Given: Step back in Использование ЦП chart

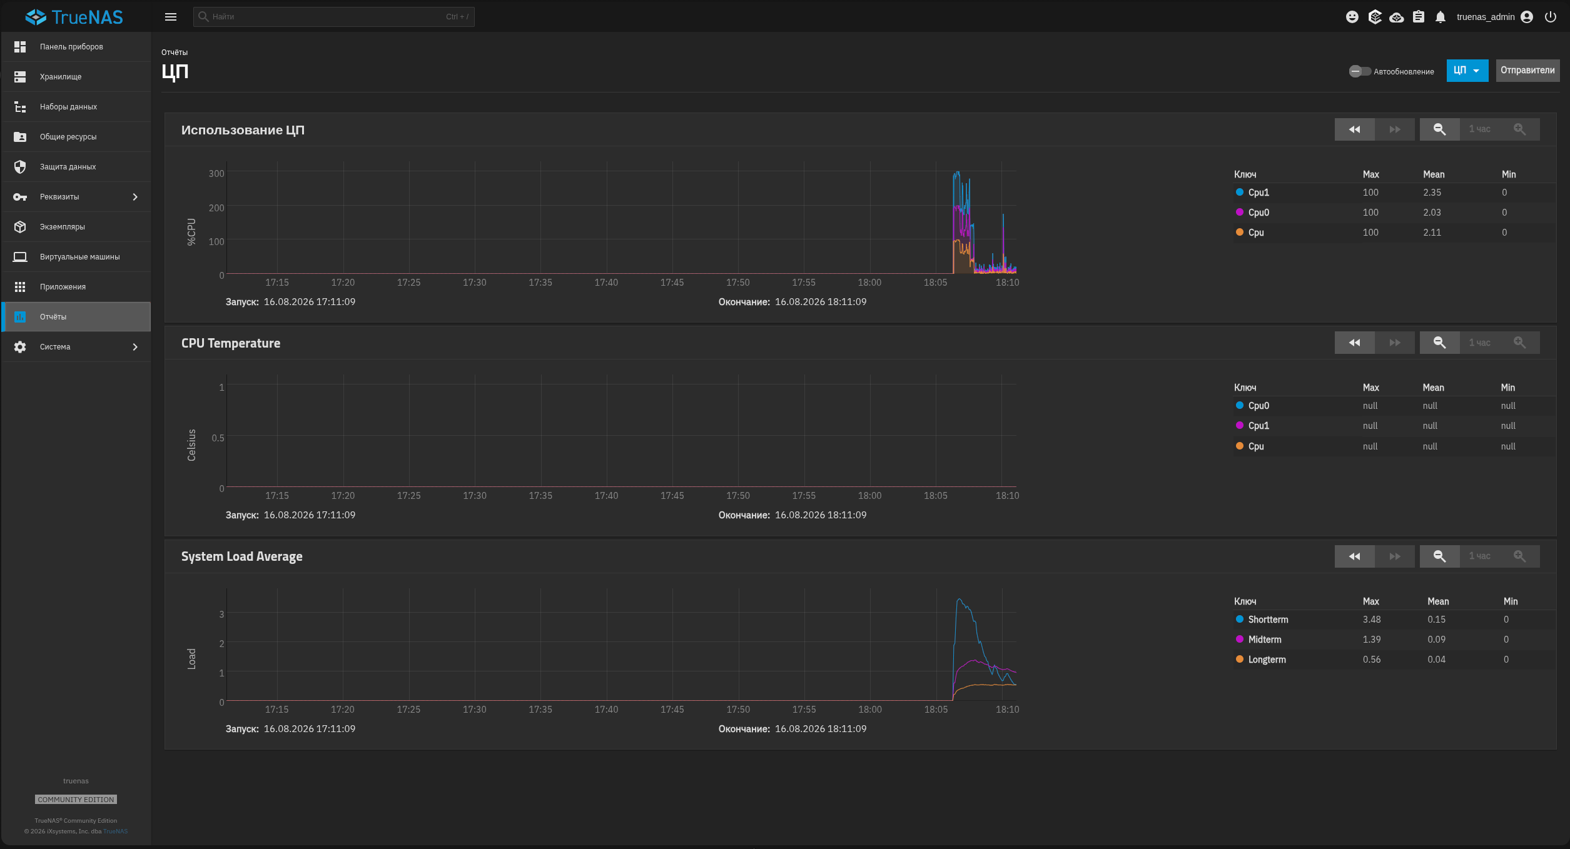Looking at the screenshot, I should (x=1355, y=129).
